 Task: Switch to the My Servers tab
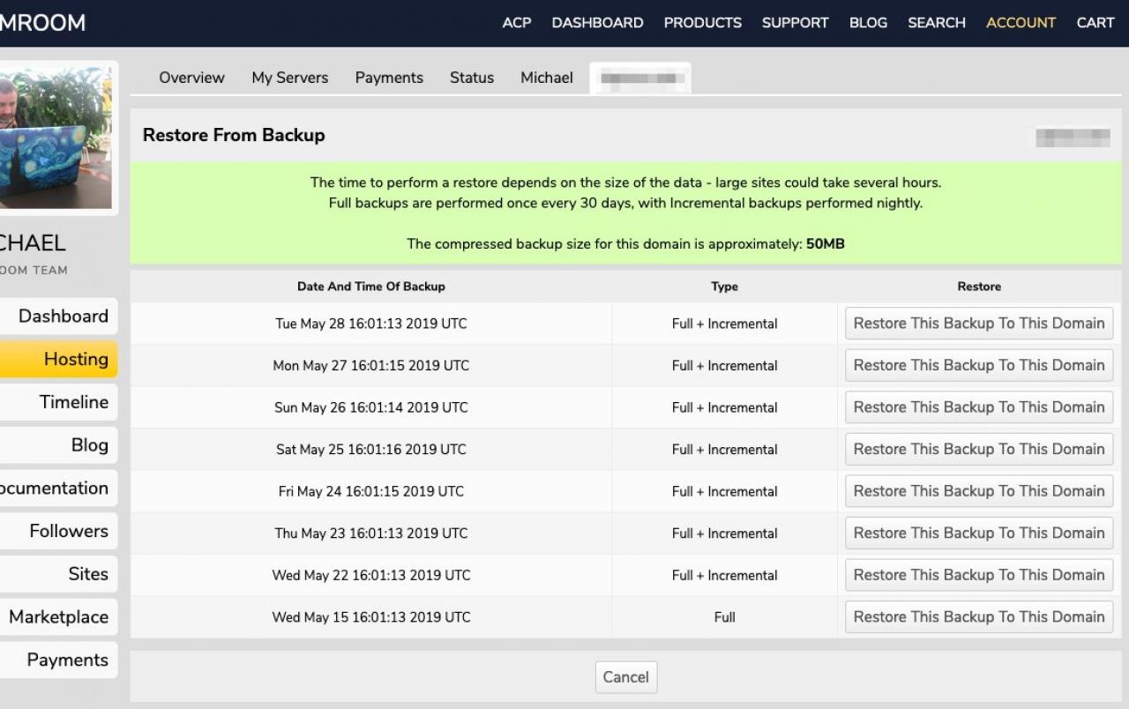coord(289,78)
